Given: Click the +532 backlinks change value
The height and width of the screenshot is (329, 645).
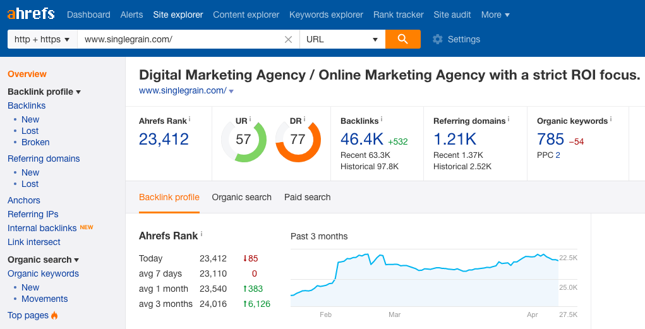Looking at the screenshot, I should coord(398,142).
